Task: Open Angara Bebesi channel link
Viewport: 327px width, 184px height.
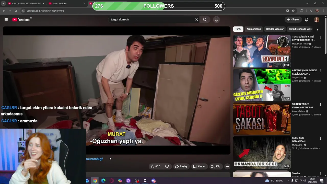Action: click(299, 111)
